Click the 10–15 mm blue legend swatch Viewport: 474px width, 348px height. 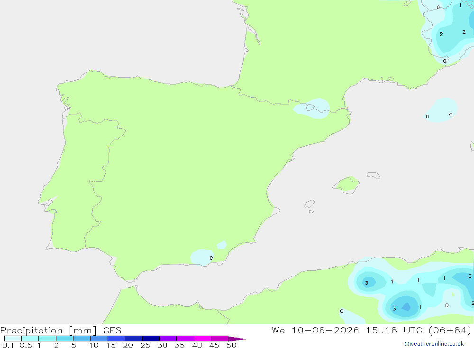[x=99, y=339]
